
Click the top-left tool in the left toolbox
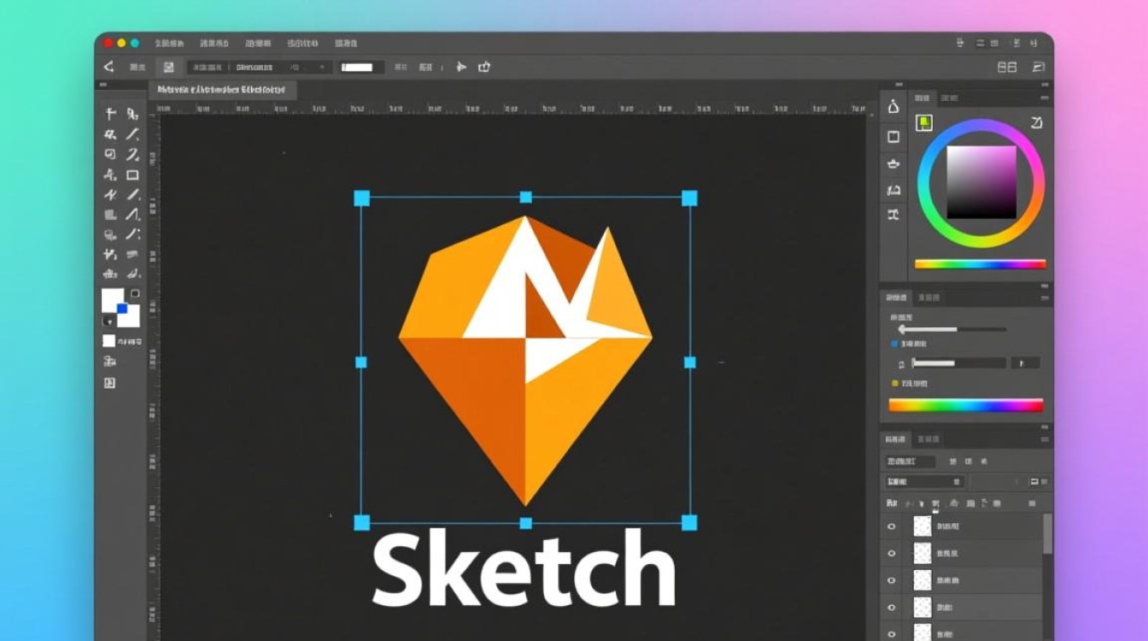(x=110, y=114)
